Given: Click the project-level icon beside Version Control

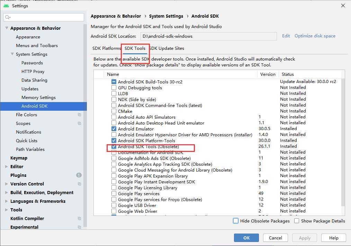Looking at the screenshot, I should pos(79,184).
